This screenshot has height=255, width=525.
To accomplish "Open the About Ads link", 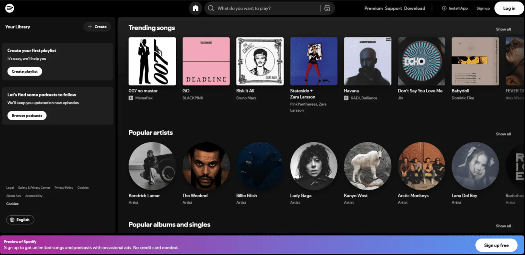I will click(x=13, y=196).
